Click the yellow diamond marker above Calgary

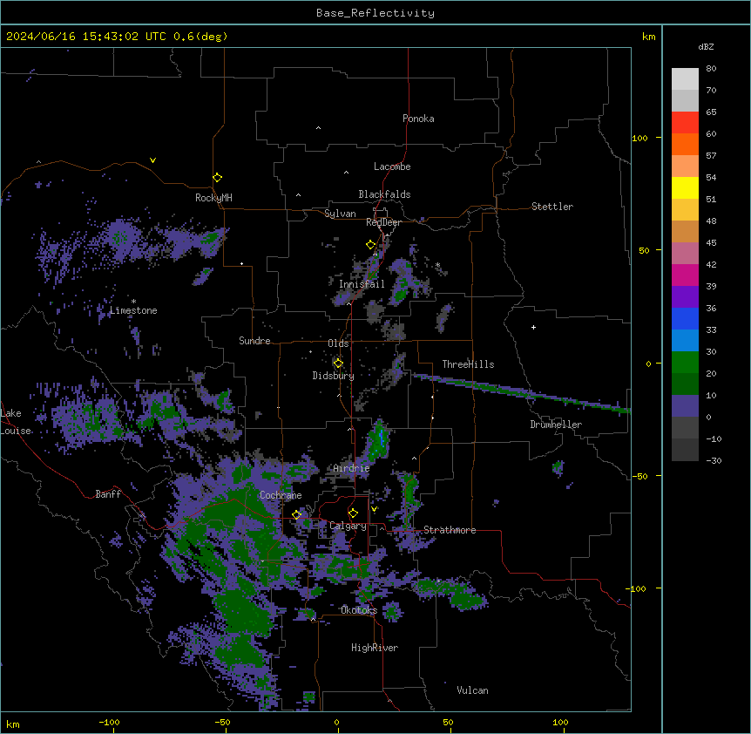353,513
